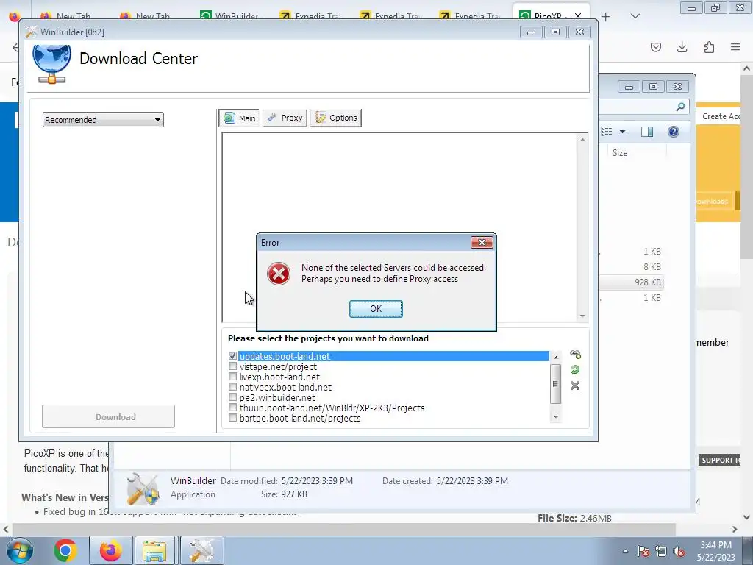Check the thuun.boot-land.net Projects checkbox

point(233,408)
